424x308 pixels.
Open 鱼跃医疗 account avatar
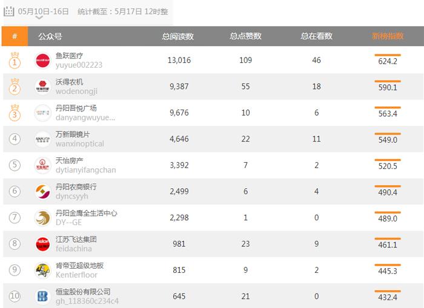(x=43, y=60)
